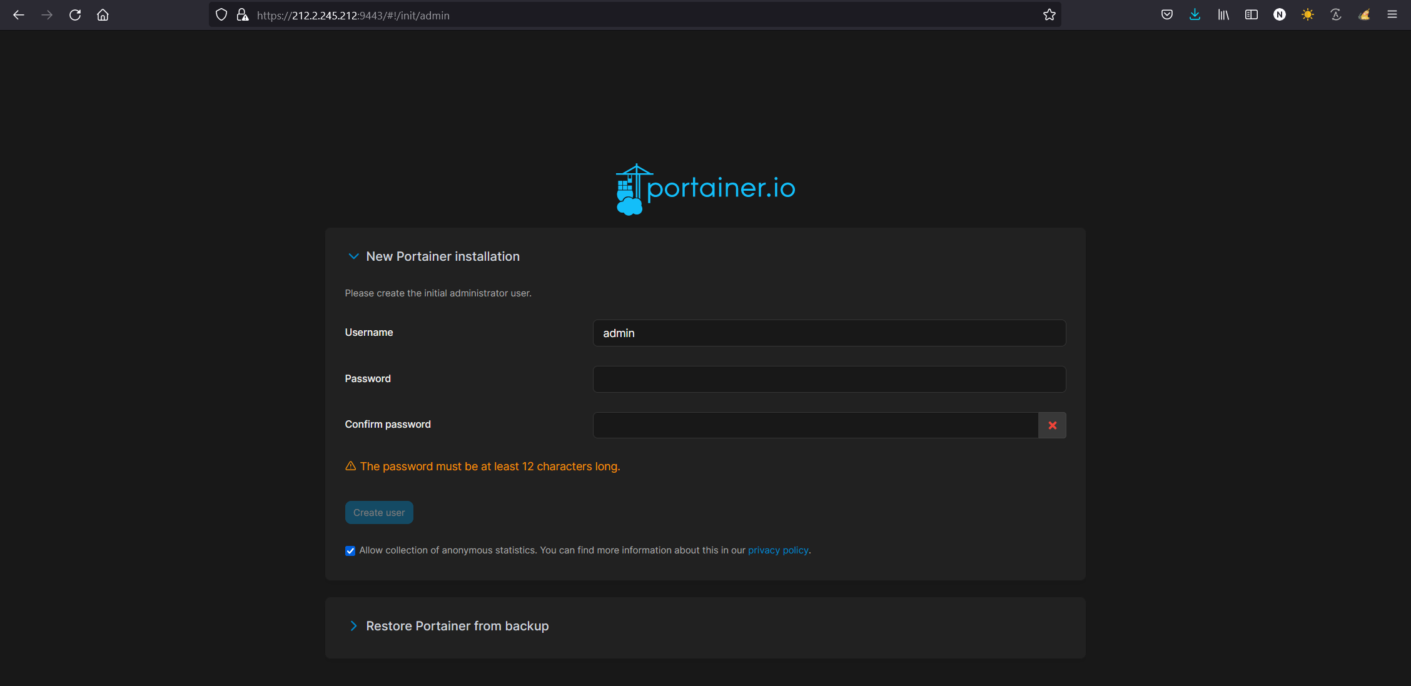Click into the Confirm password field
This screenshot has height=686, width=1411.
[816, 425]
